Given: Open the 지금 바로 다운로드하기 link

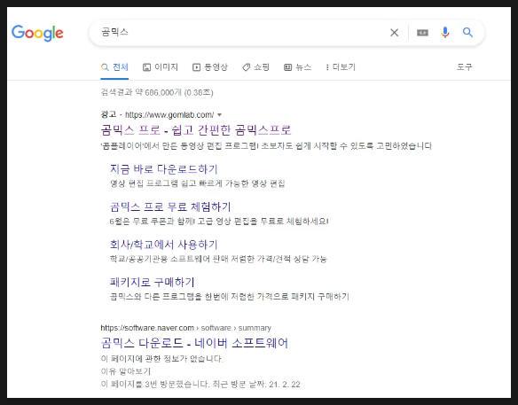Looking at the screenshot, I should tap(164, 169).
